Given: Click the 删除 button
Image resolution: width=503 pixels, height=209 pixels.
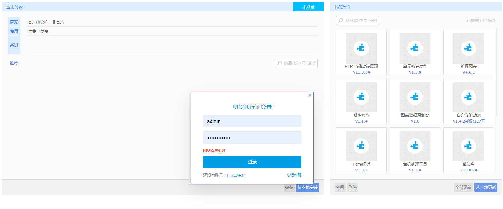Looking at the screenshot, I should (x=353, y=187).
